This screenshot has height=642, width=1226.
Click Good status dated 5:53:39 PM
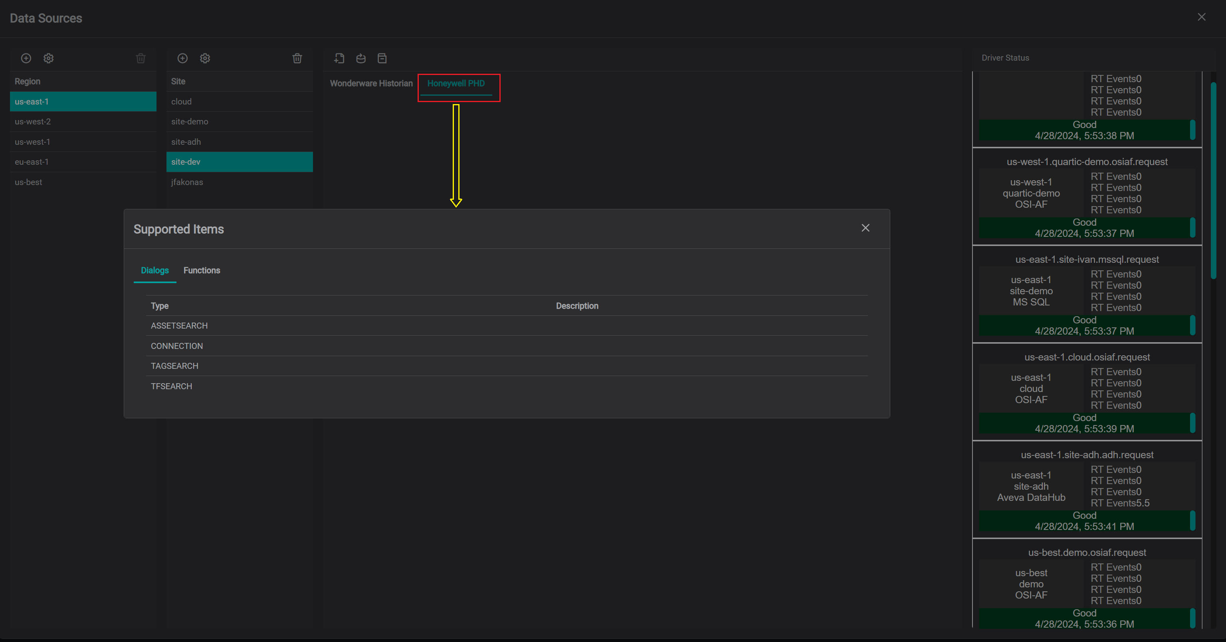pyautogui.click(x=1084, y=423)
